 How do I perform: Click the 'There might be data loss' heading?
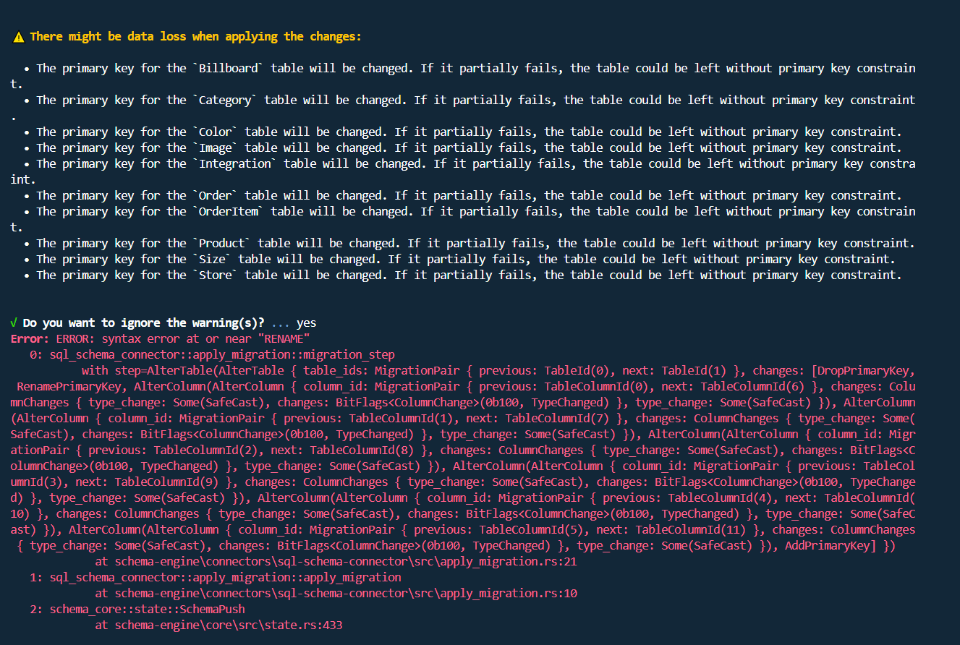[195, 36]
